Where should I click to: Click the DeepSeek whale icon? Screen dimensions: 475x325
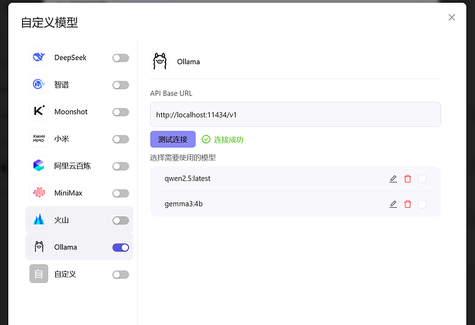(x=39, y=58)
